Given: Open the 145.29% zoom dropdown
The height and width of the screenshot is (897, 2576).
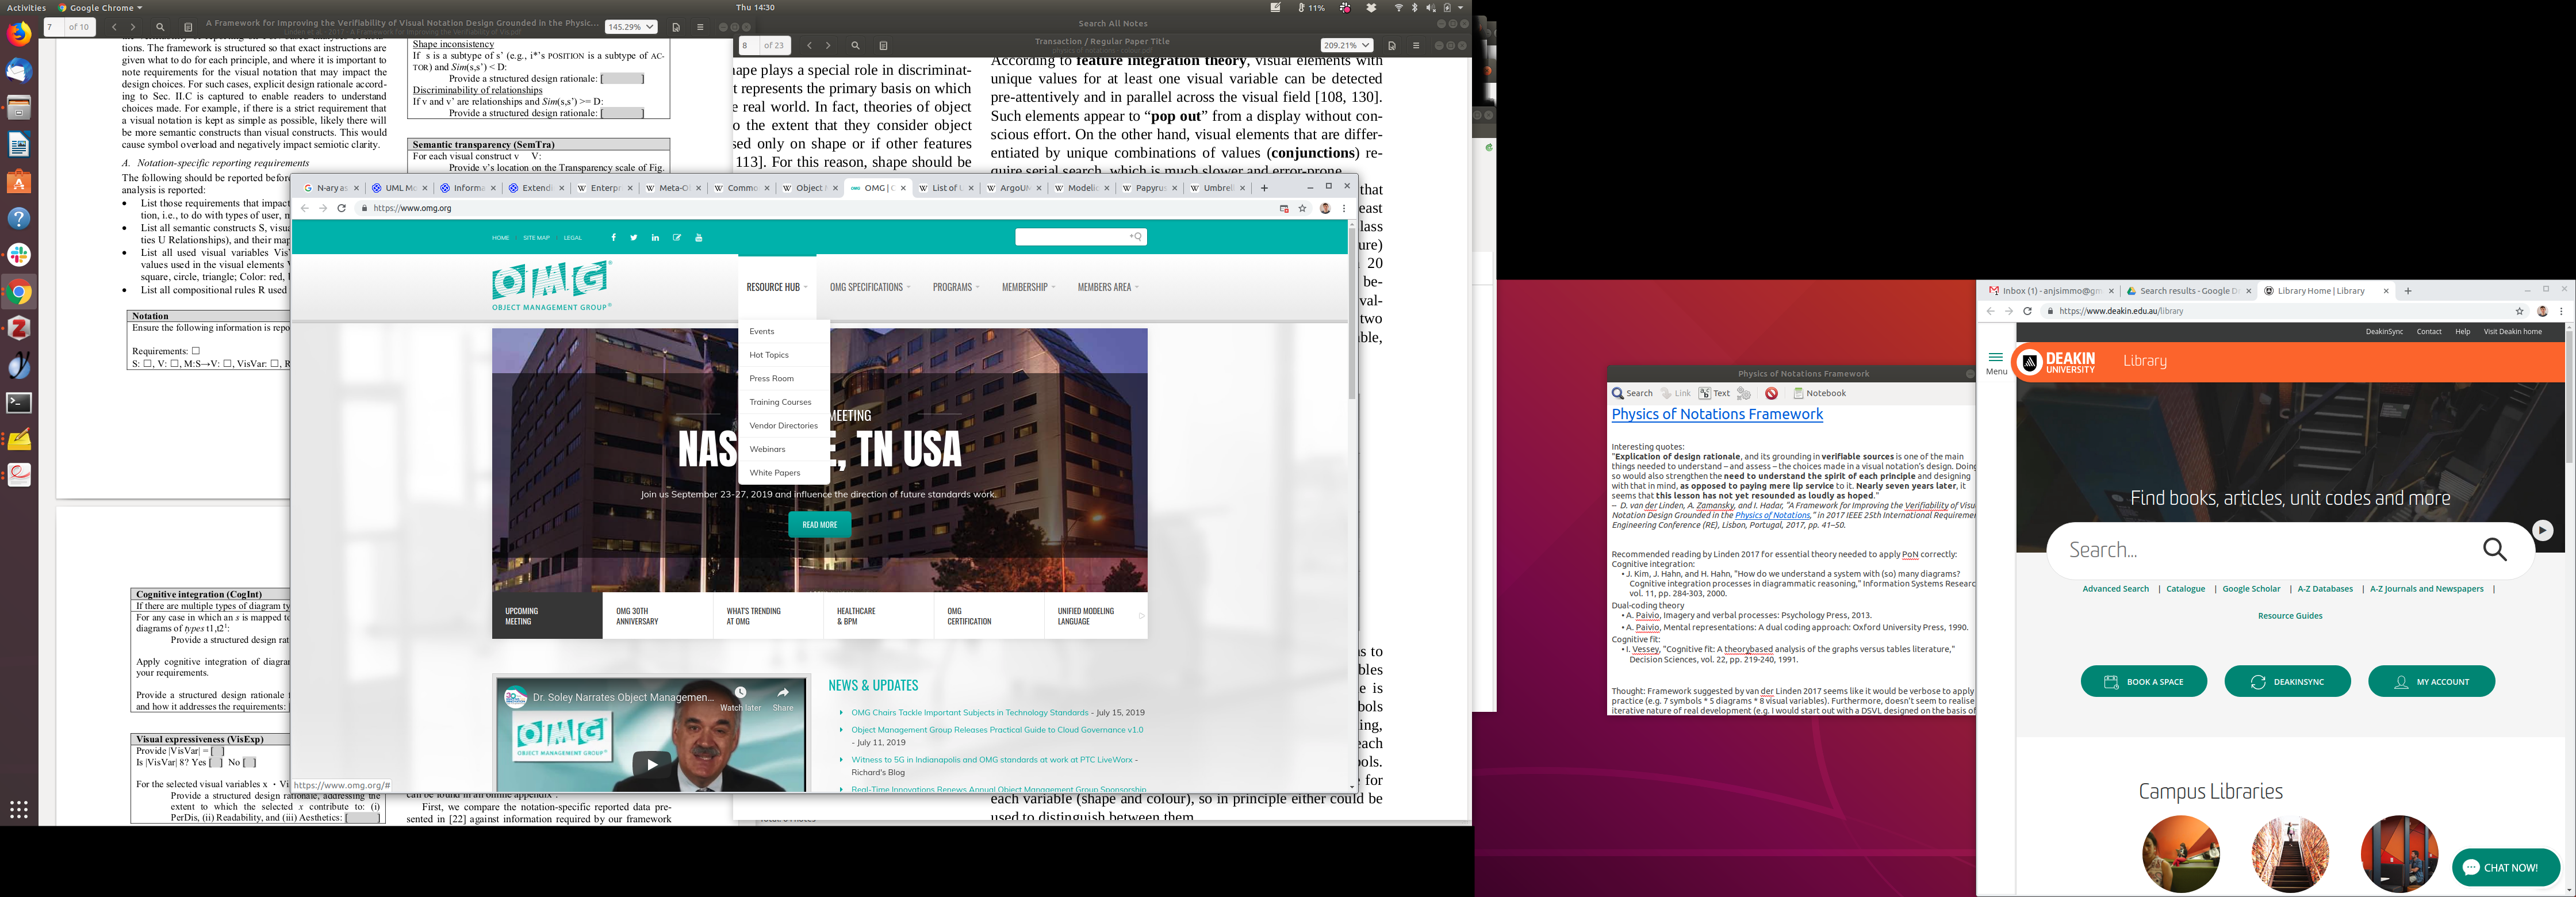Looking at the screenshot, I should pos(631,27).
